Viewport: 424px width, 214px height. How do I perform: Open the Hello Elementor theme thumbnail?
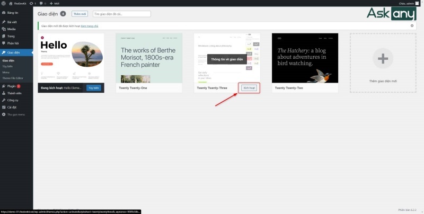click(71, 58)
